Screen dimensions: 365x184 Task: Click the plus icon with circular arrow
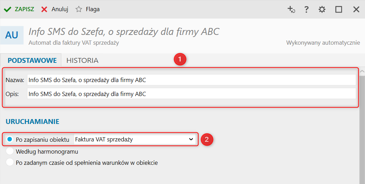point(291,9)
